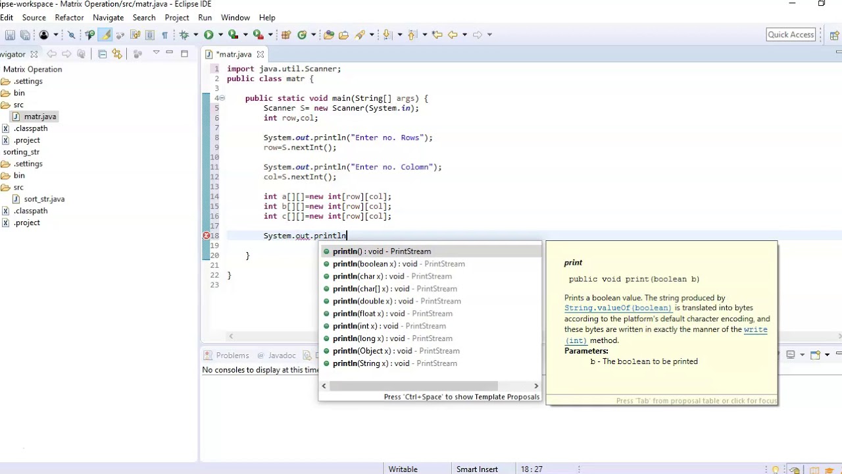Click the Quick Access search field
This screenshot has height=474, width=842.
pyautogui.click(x=791, y=35)
